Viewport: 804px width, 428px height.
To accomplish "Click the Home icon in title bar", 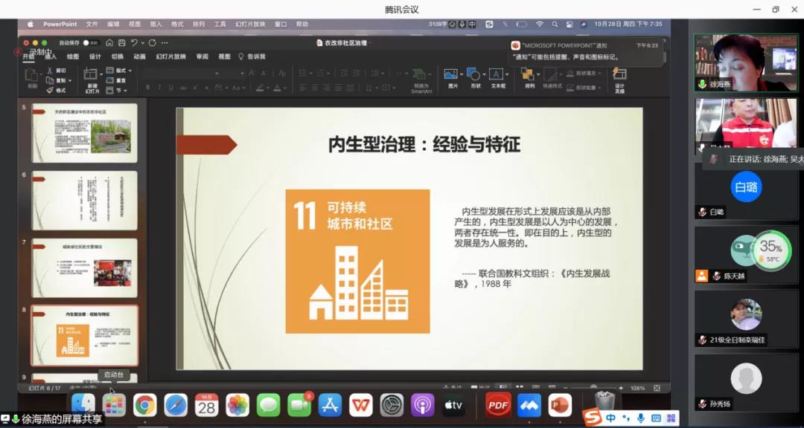I will tap(109, 43).
